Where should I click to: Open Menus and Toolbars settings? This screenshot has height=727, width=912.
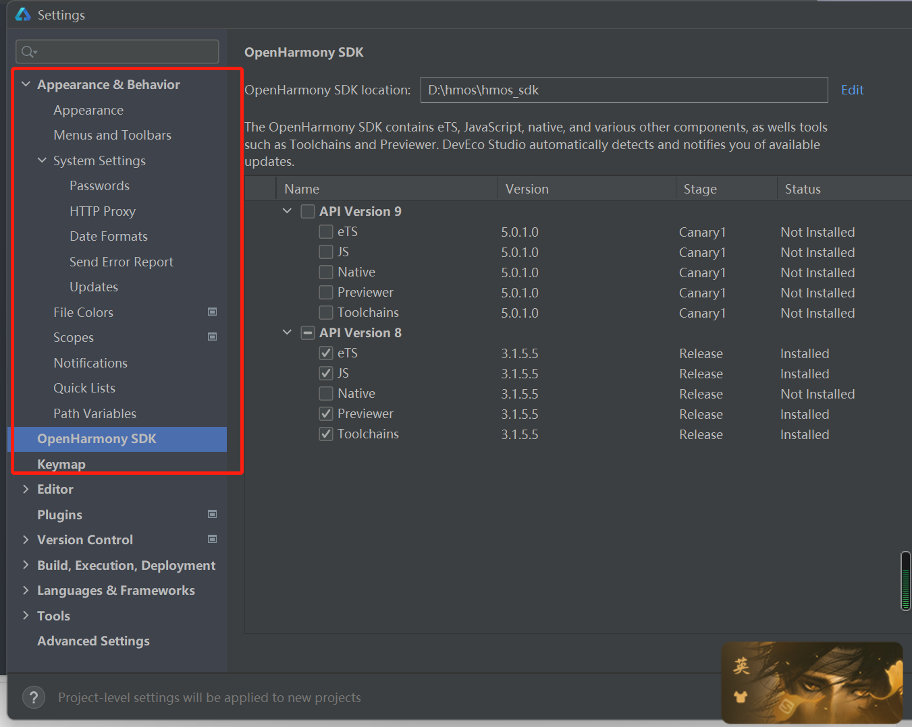tap(112, 135)
